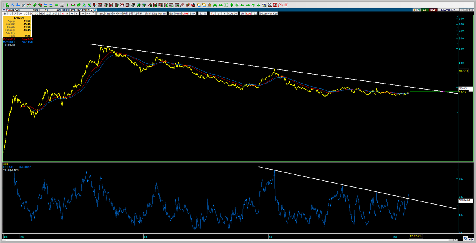This screenshot has width=476, height=243.
Task: Open the GUN period selector
Action: click(x=35, y=10)
